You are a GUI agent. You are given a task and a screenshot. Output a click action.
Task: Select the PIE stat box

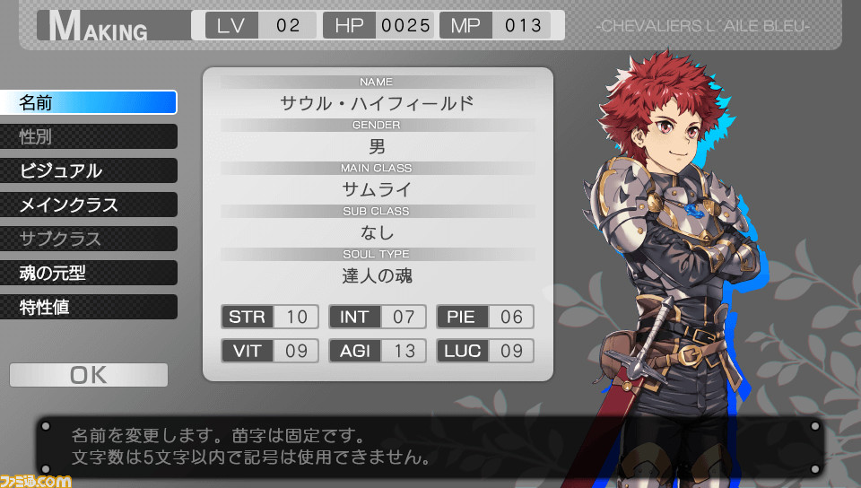(x=485, y=317)
